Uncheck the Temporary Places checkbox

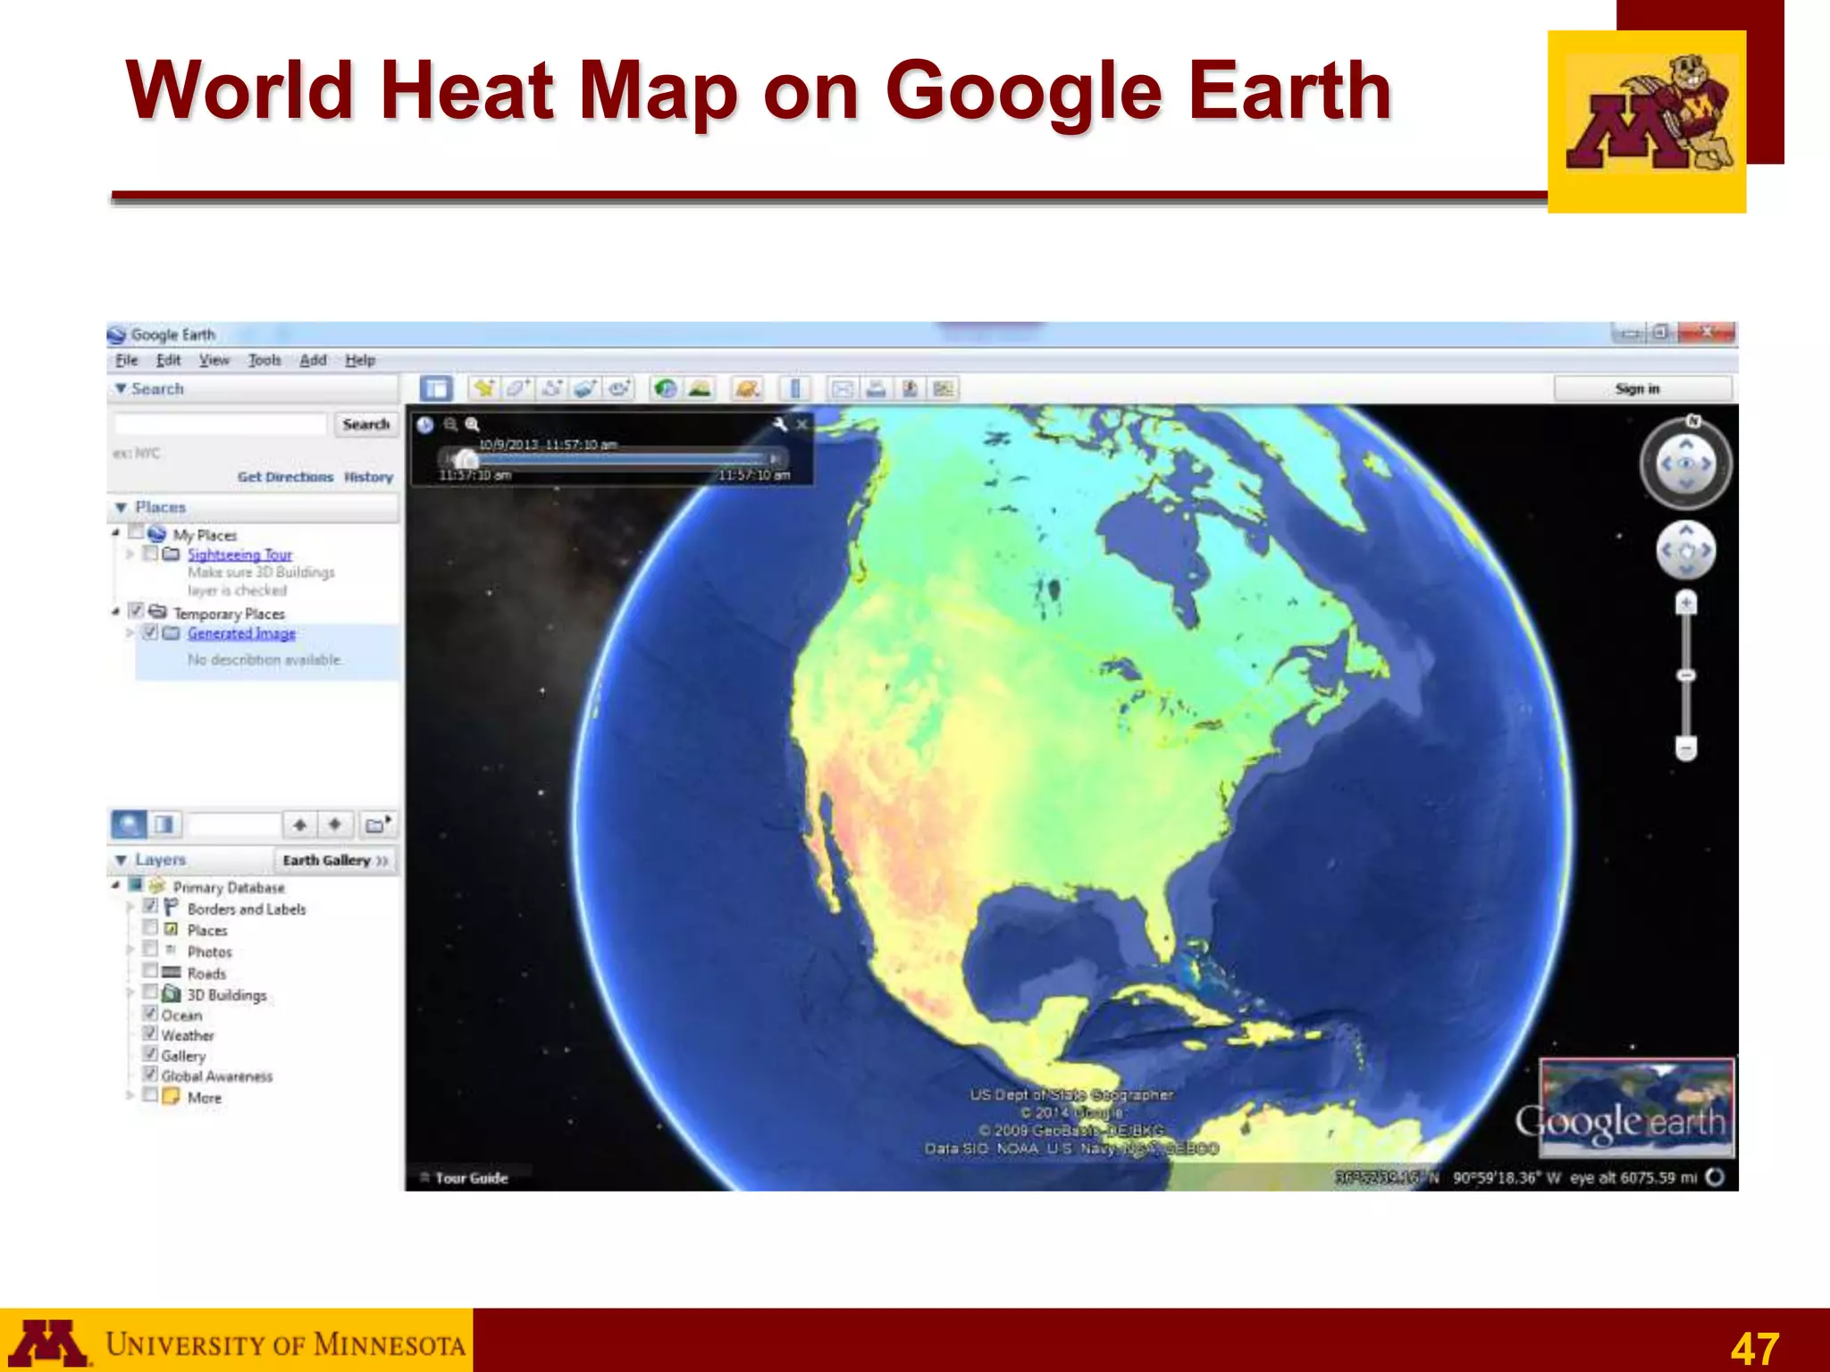pyautogui.click(x=136, y=611)
